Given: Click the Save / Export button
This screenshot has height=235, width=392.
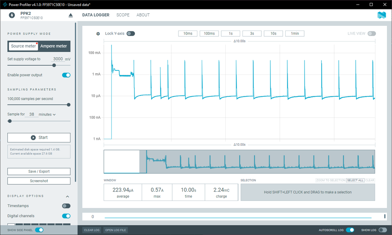Looking at the screenshot, I should click(x=39, y=172).
